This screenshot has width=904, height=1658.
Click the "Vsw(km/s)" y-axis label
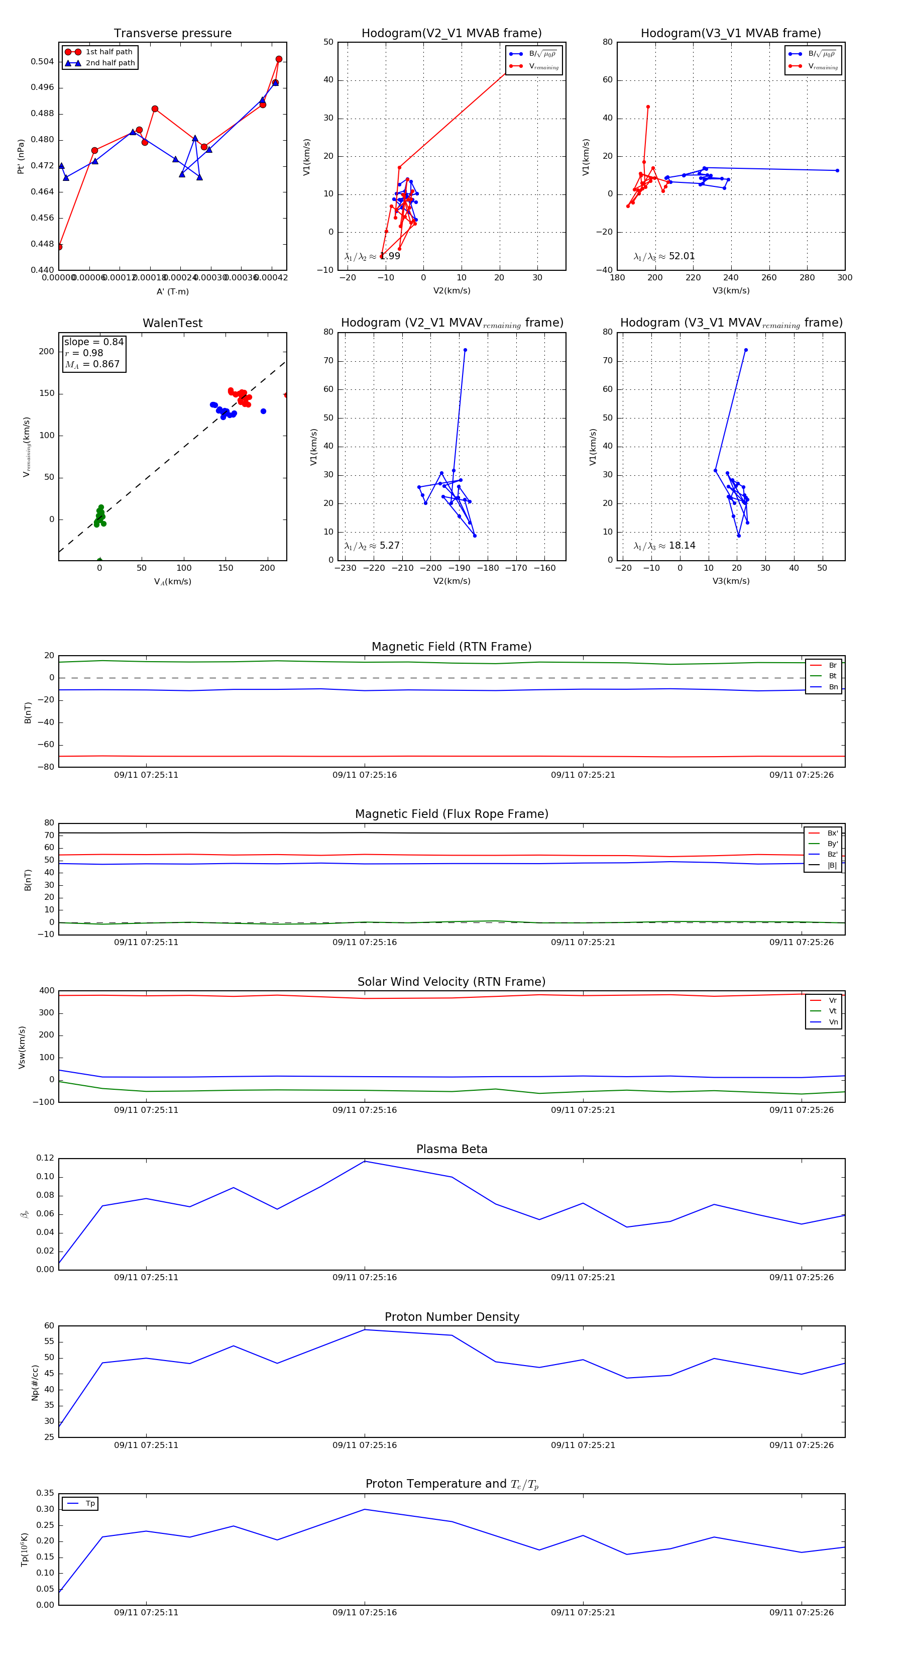click(21, 1047)
